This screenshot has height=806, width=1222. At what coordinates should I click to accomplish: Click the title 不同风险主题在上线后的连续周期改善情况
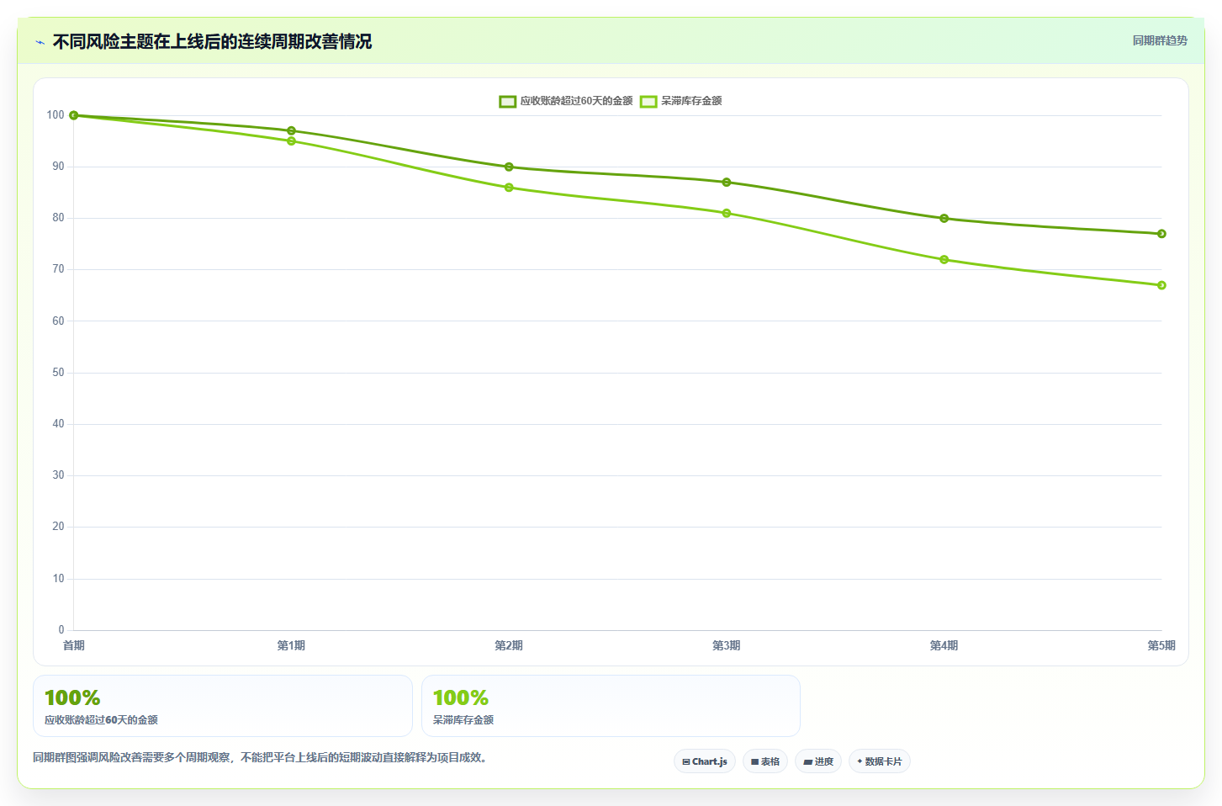coord(212,41)
